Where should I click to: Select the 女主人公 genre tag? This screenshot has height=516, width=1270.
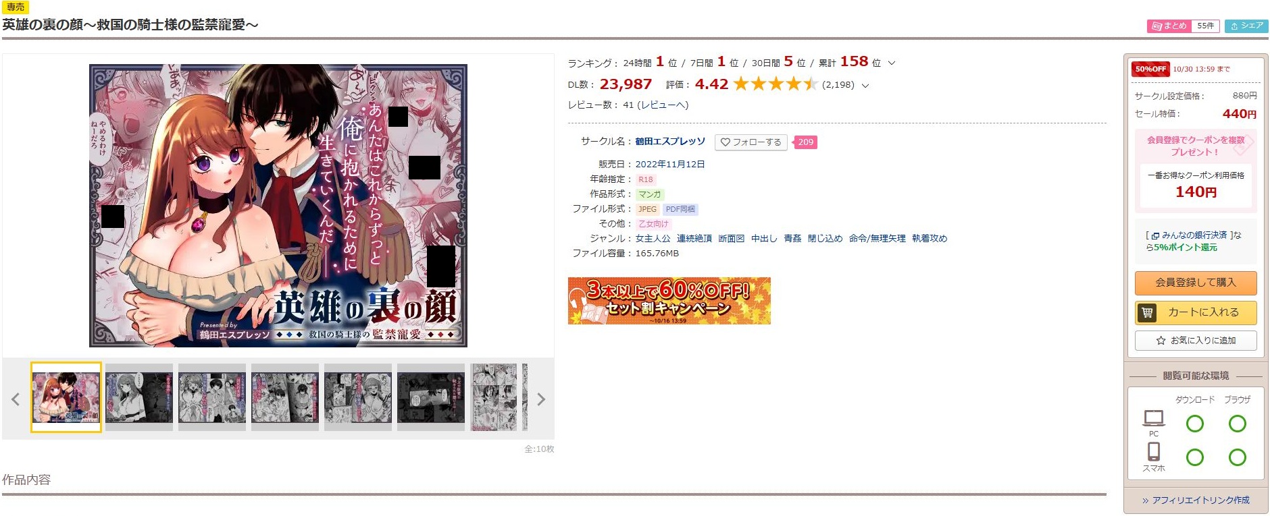pos(653,239)
